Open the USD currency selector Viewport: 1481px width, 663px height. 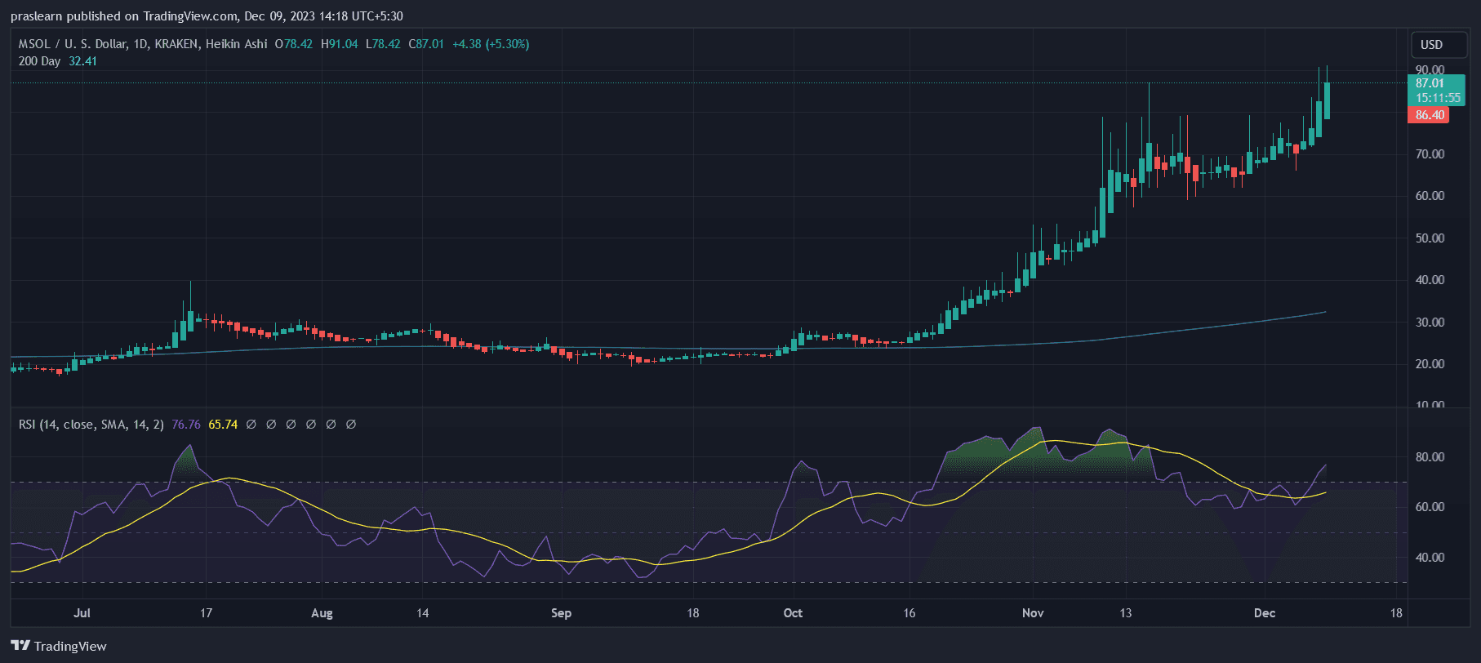[1431, 45]
